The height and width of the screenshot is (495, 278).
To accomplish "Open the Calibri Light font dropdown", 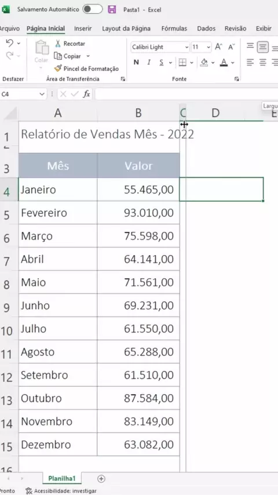I will pyautogui.click(x=187, y=48).
